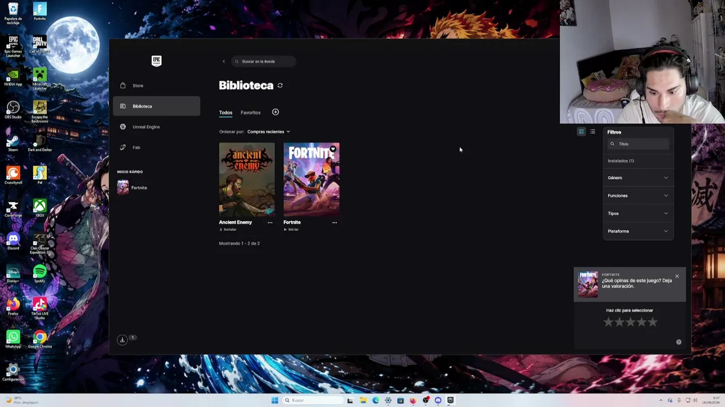The height and width of the screenshot is (407, 725).
Task: Show hidden system tray icons
Action: [662, 400]
